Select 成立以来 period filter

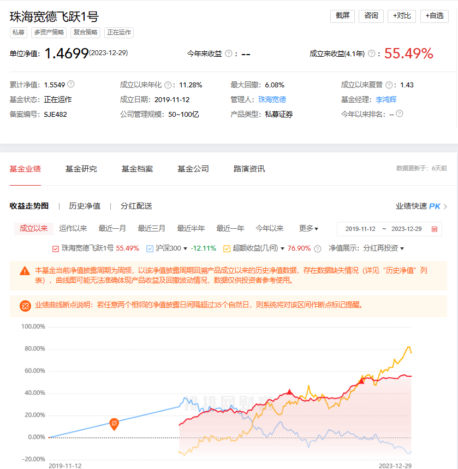coord(34,229)
